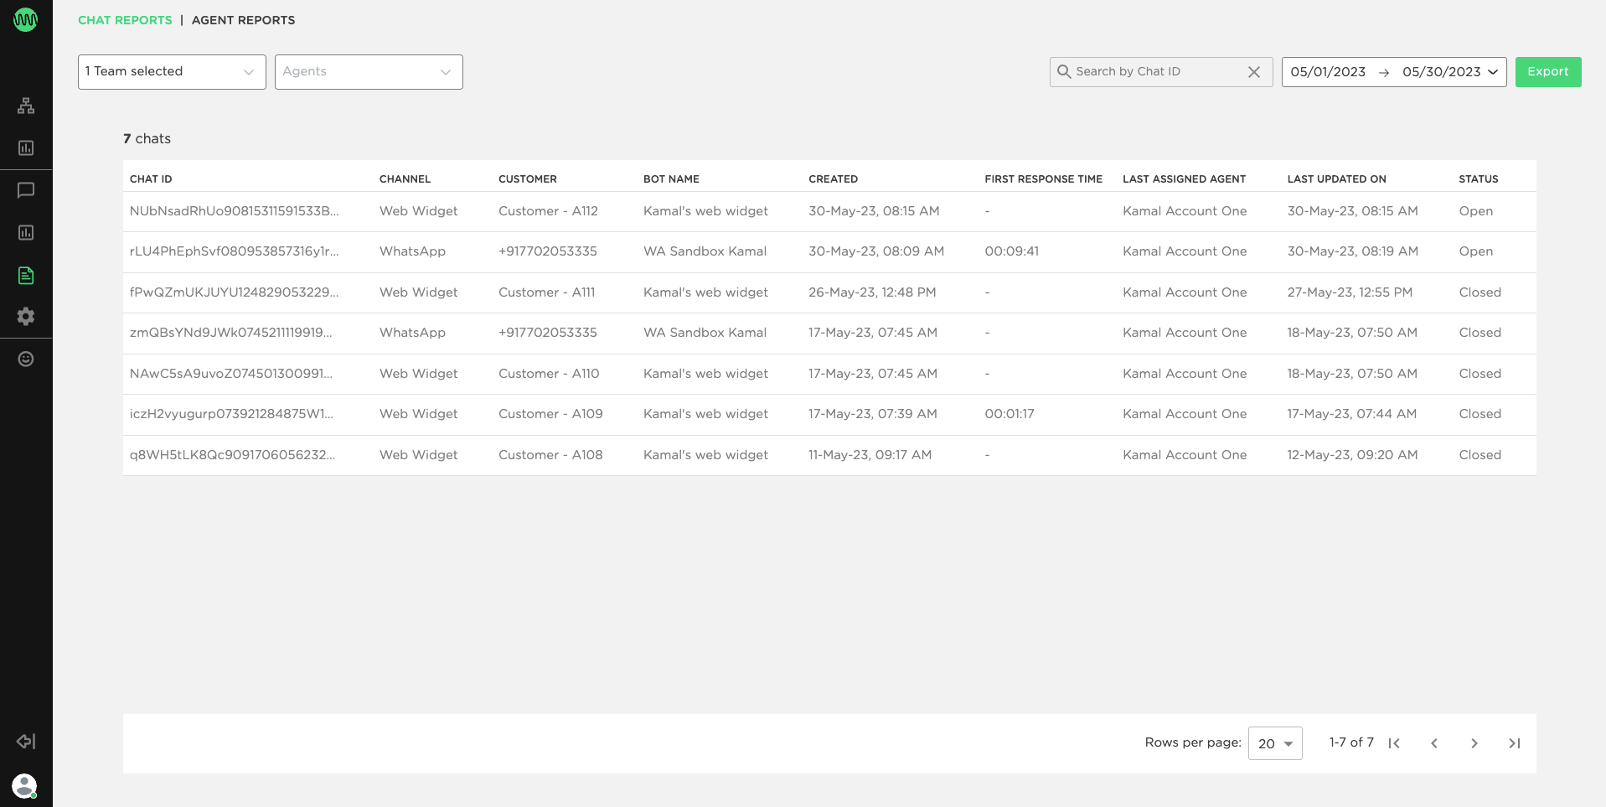Screen dimensions: 1606x807
Task: Open the Agents dropdown
Action: point(369,72)
